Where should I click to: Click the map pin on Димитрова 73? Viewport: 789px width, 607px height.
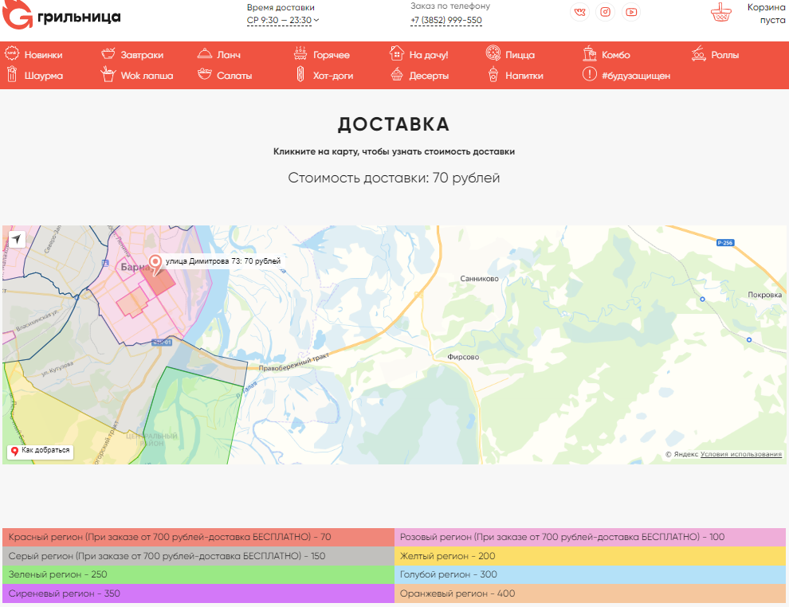tap(155, 265)
